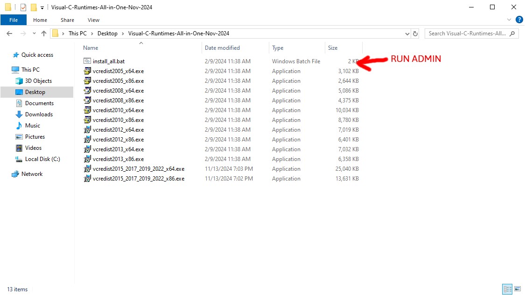Image resolution: width=525 pixels, height=295 pixels.
Task: Click the install_all.bat file icon
Action: 87,61
